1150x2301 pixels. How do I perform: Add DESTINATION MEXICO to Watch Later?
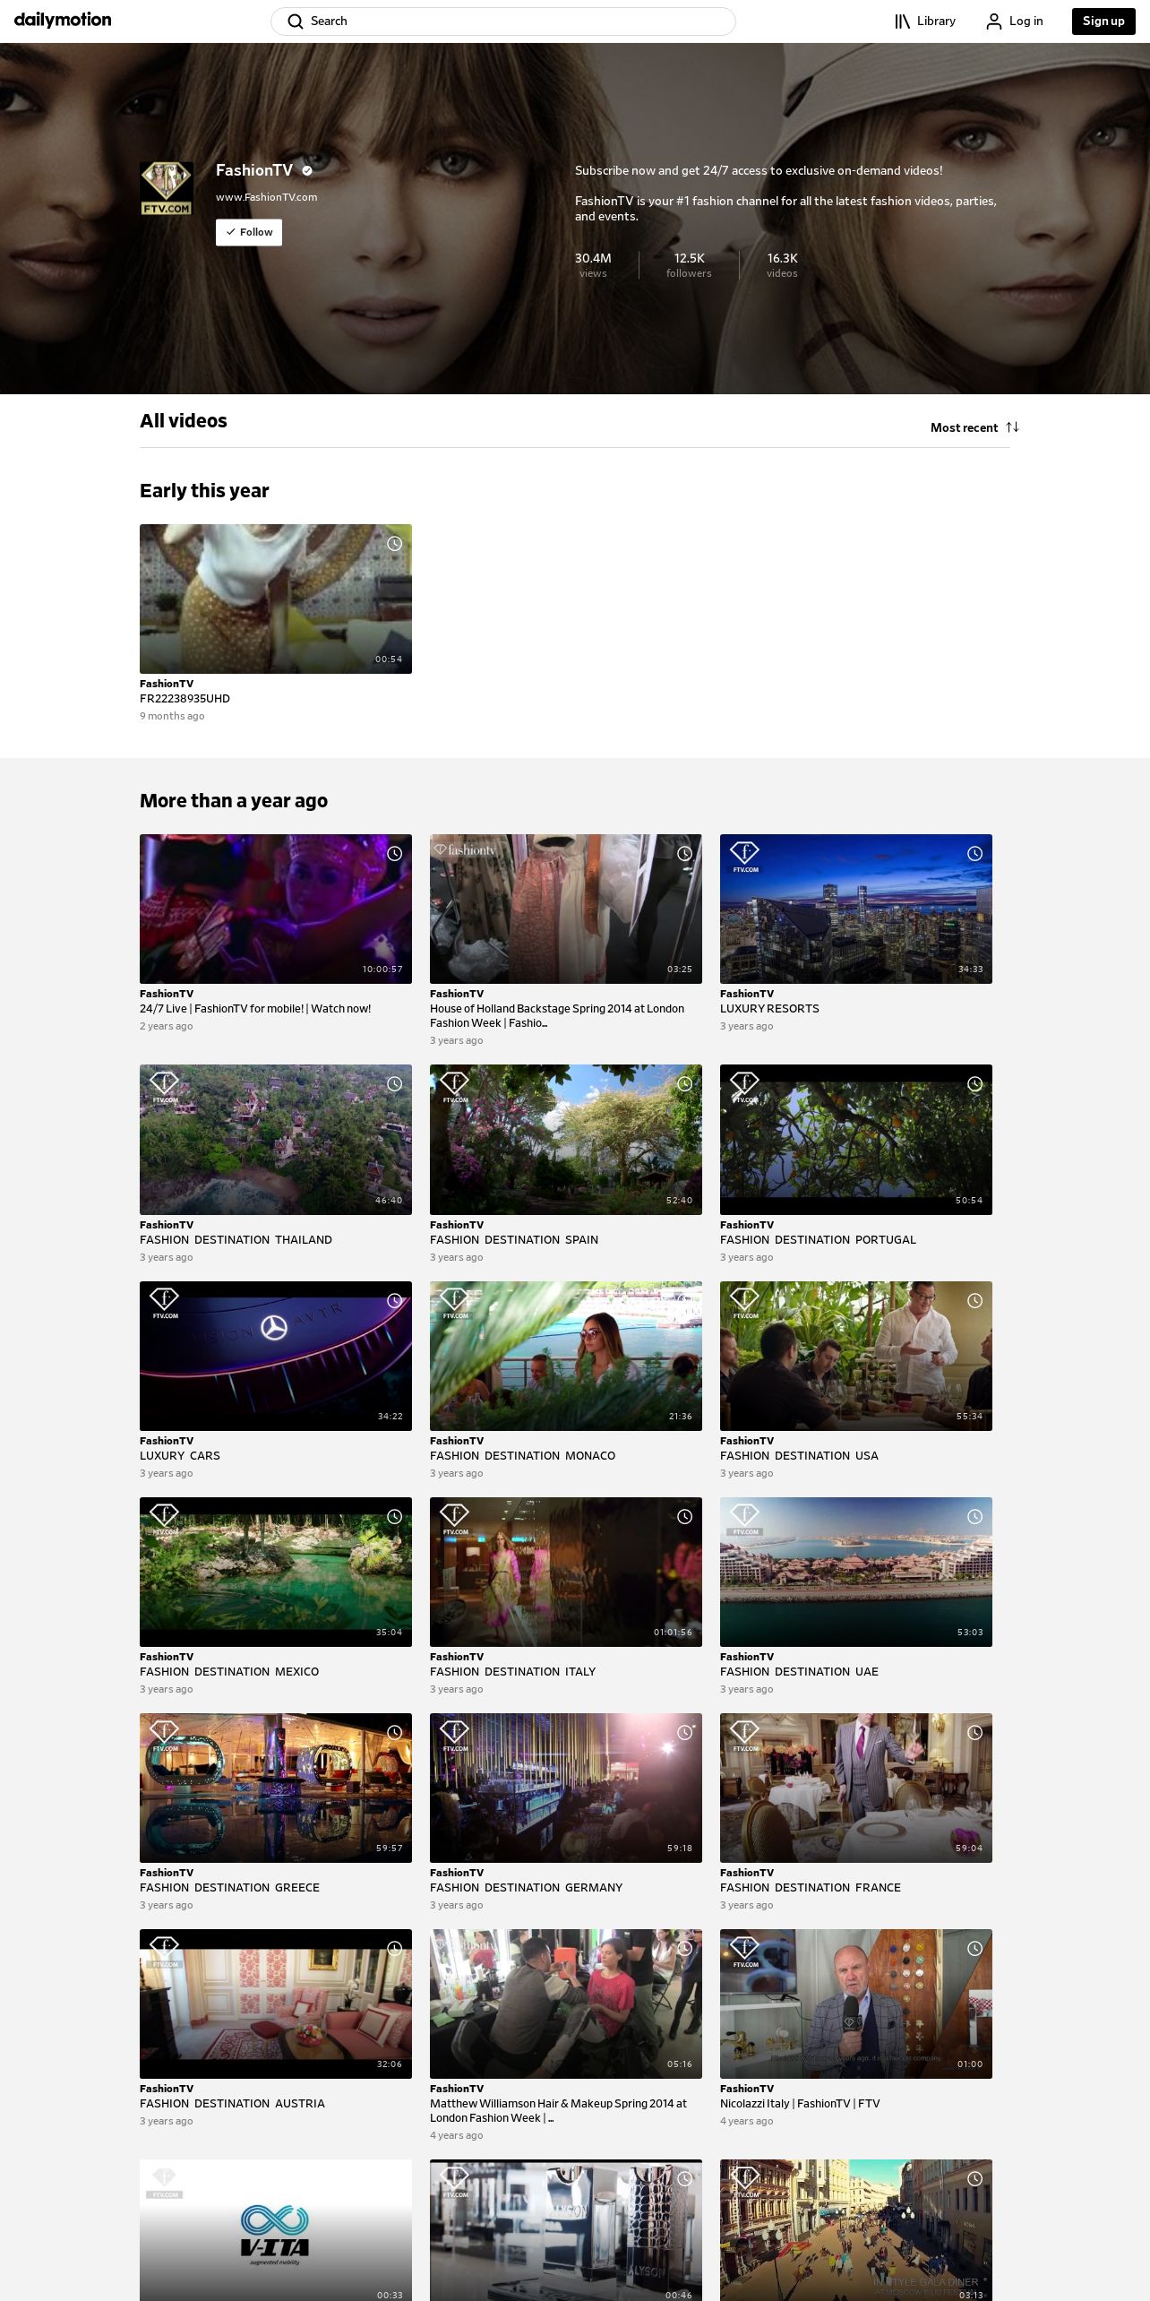(394, 1517)
